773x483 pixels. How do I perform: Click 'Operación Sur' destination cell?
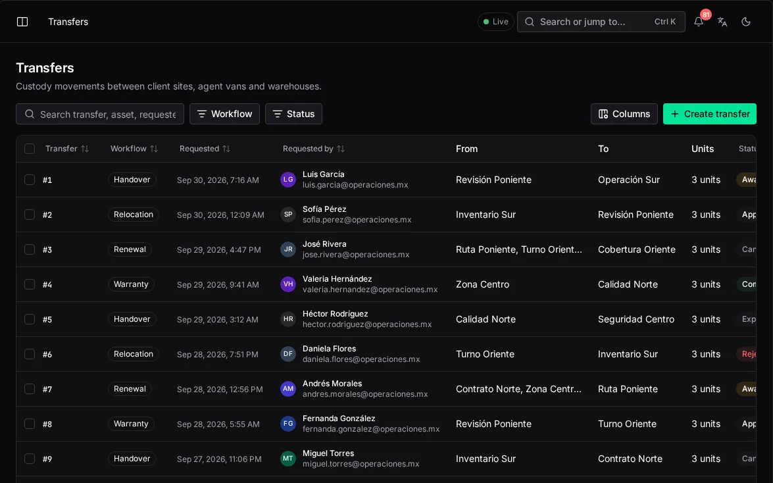(628, 180)
